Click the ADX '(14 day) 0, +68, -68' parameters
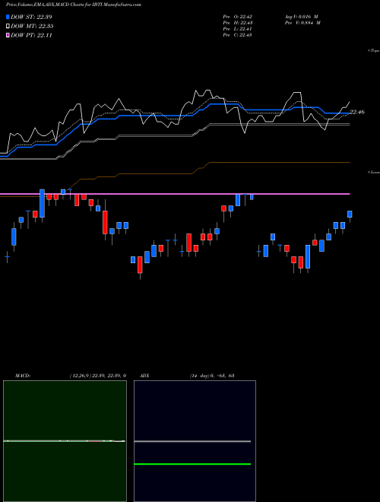The height and width of the screenshot is (502, 380). [212, 376]
